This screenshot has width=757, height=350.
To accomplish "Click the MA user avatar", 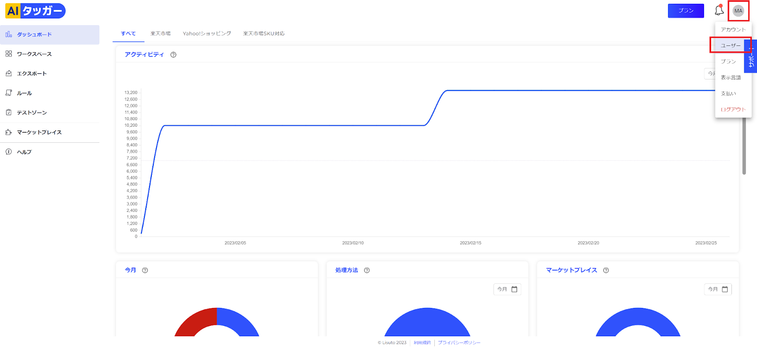I will [x=739, y=11].
